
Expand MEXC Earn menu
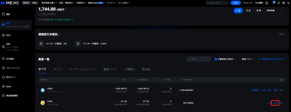[96, 3]
